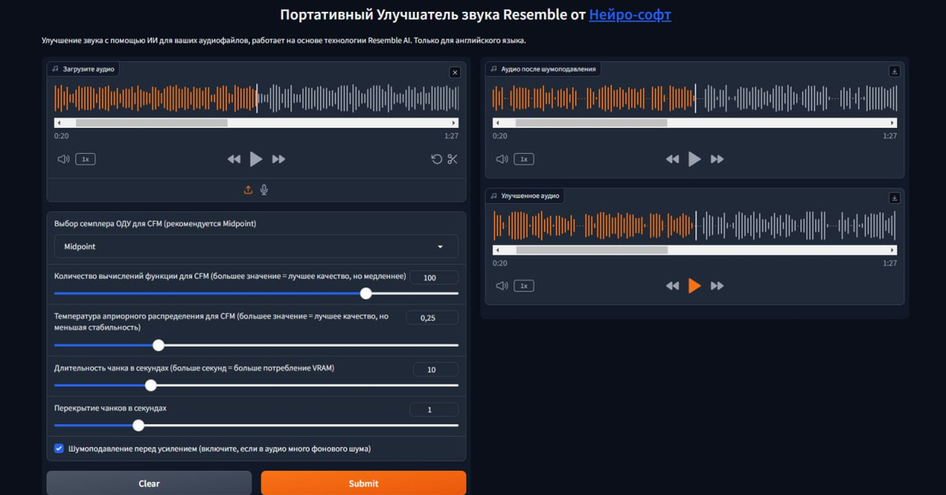Click the enhanced audio waveform scrollbar thumb

591,250
